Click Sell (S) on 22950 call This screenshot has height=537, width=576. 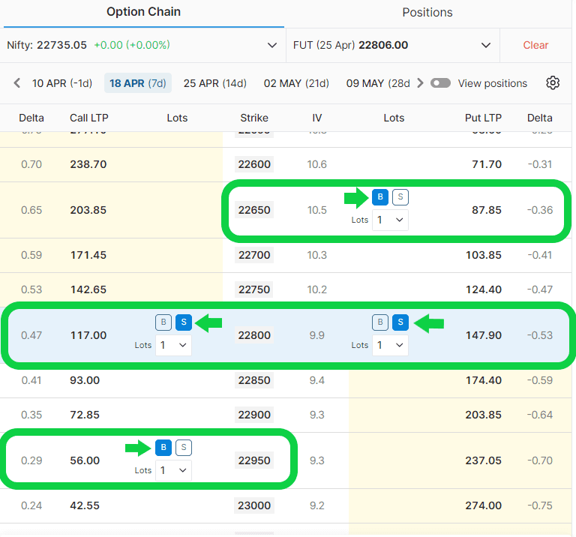coord(184,448)
